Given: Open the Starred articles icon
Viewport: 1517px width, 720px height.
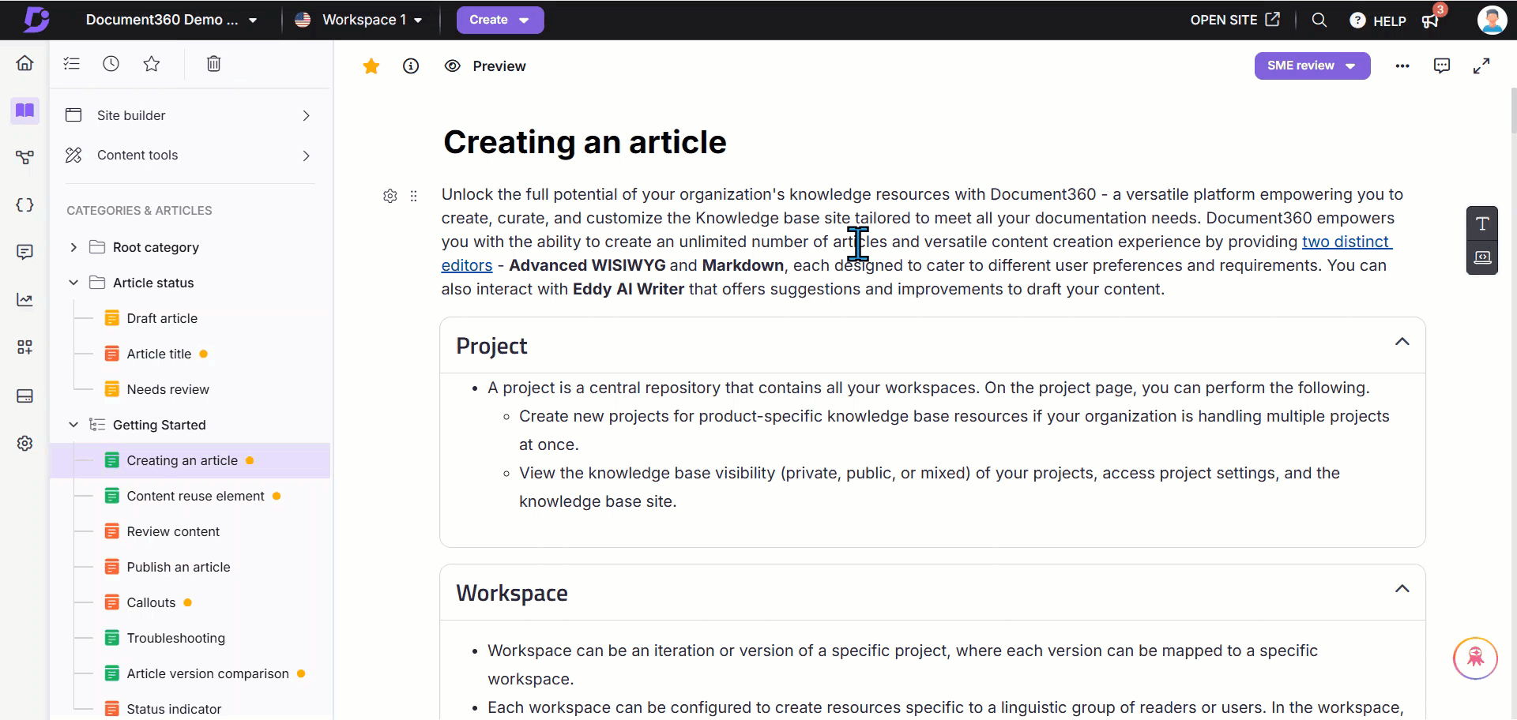Looking at the screenshot, I should point(152,64).
